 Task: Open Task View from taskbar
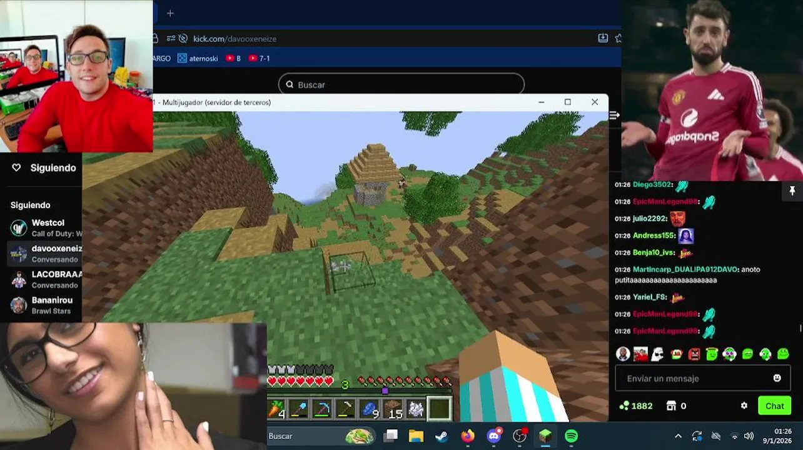(391, 436)
